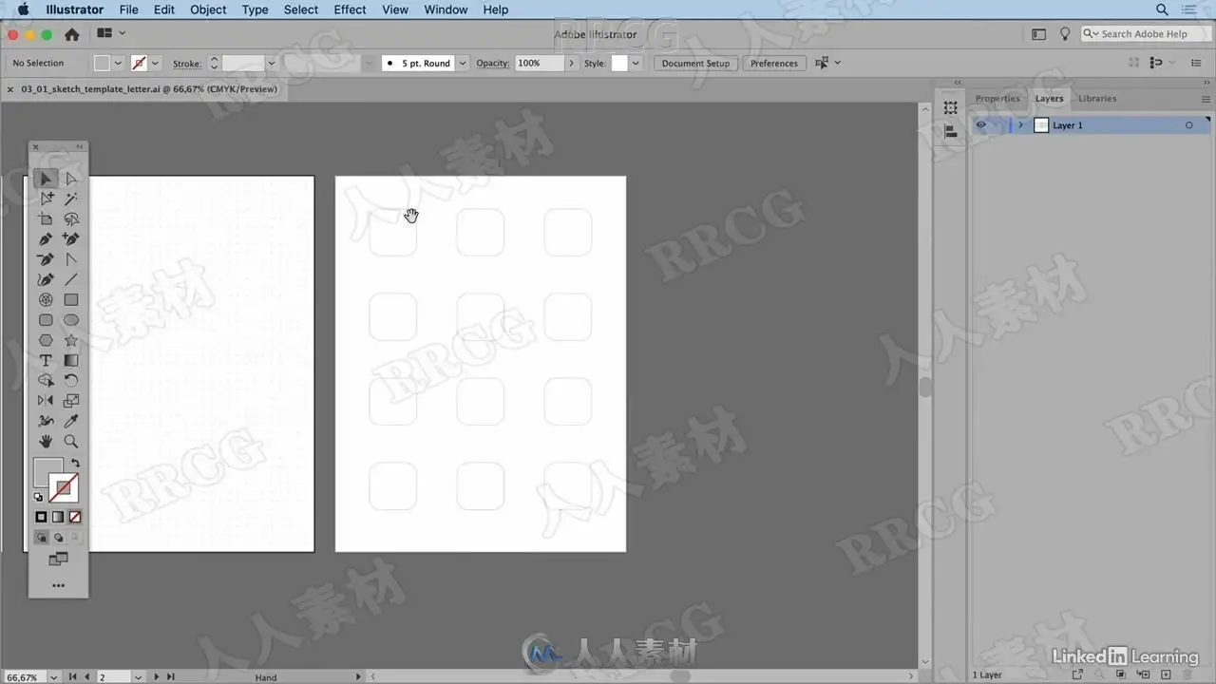The width and height of the screenshot is (1216, 684).
Task: Switch to the Libraries tab
Action: coord(1097,99)
